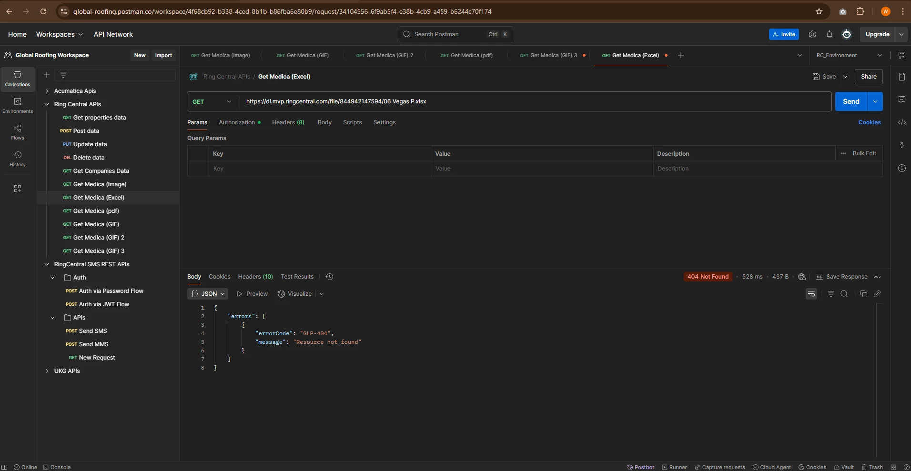This screenshot has height=471, width=911.
Task: Collapse the Ring Central APIs collection
Action: point(47,104)
